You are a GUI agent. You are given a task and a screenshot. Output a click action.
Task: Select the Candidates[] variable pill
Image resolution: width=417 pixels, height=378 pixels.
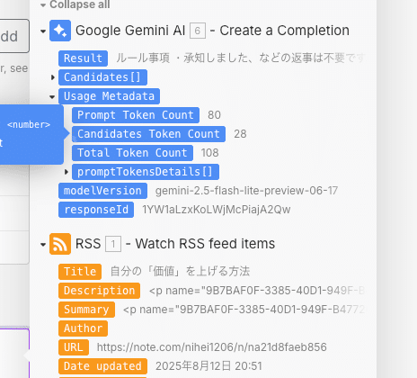click(x=102, y=77)
